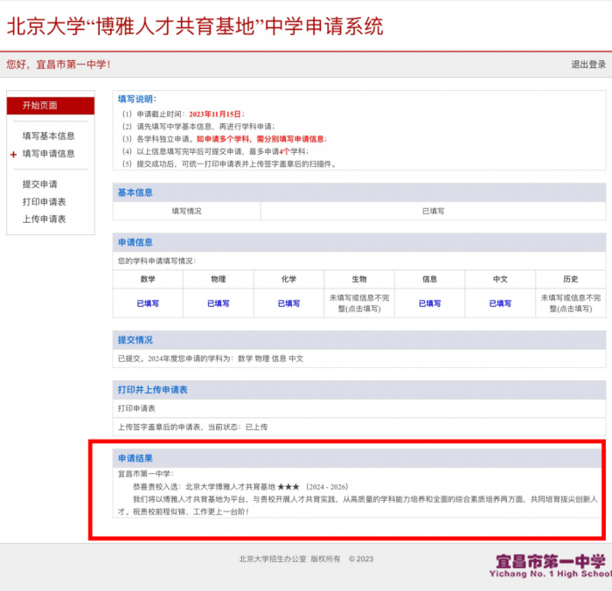Go to 填写基本信息 in sidebar

pyautogui.click(x=48, y=136)
